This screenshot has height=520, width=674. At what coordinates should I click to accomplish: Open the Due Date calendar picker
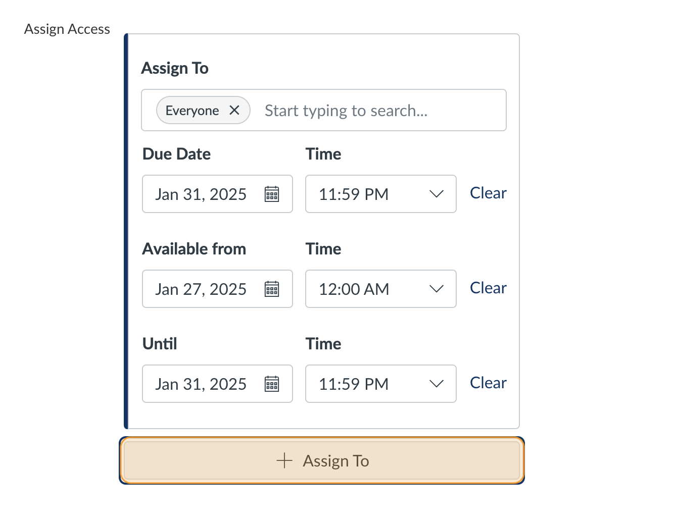click(272, 194)
